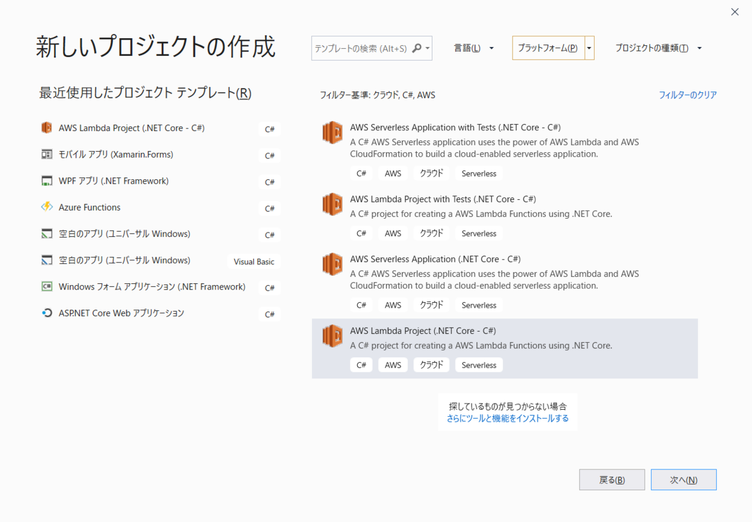Click 探しているものが見つからない場合 text

[508, 406]
